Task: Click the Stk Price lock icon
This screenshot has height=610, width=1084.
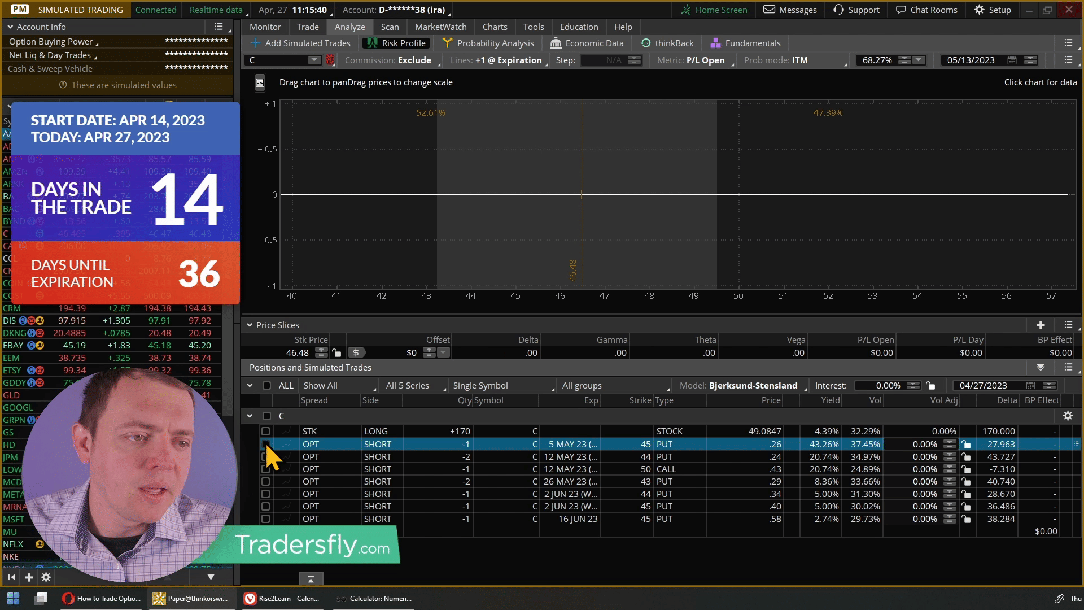Action: pos(336,352)
